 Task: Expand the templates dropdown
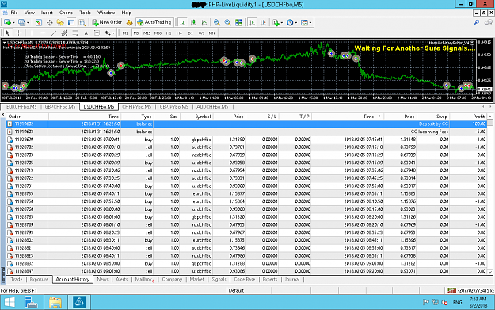pyautogui.click(x=310, y=23)
